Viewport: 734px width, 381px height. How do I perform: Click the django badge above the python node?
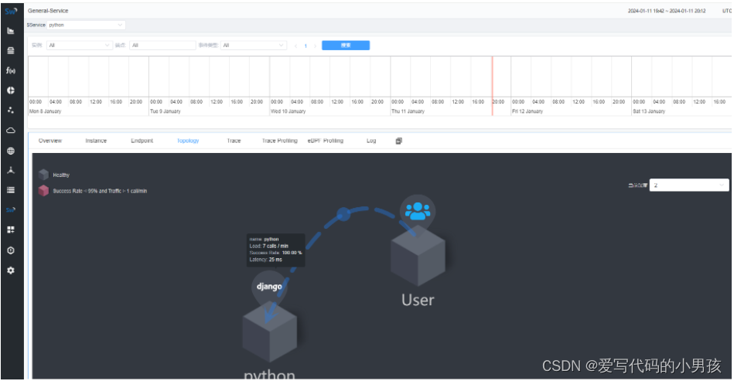click(x=269, y=287)
